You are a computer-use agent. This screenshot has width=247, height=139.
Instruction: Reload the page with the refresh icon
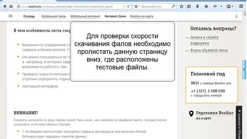129,7
